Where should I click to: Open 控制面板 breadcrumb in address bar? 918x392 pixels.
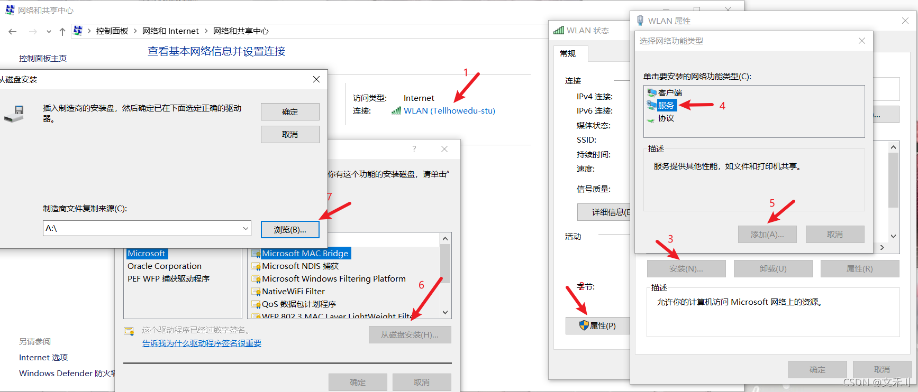pyautogui.click(x=112, y=31)
